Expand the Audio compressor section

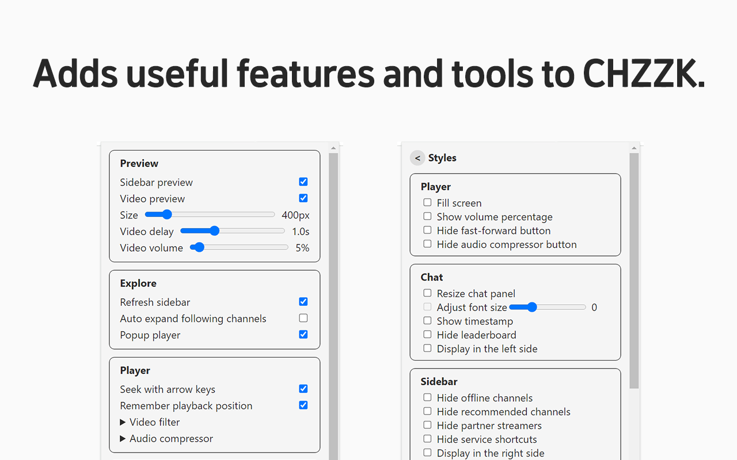pos(166,439)
